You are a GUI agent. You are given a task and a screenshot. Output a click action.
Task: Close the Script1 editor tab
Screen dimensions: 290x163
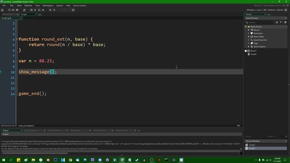pyautogui.click(x=36, y=14)
